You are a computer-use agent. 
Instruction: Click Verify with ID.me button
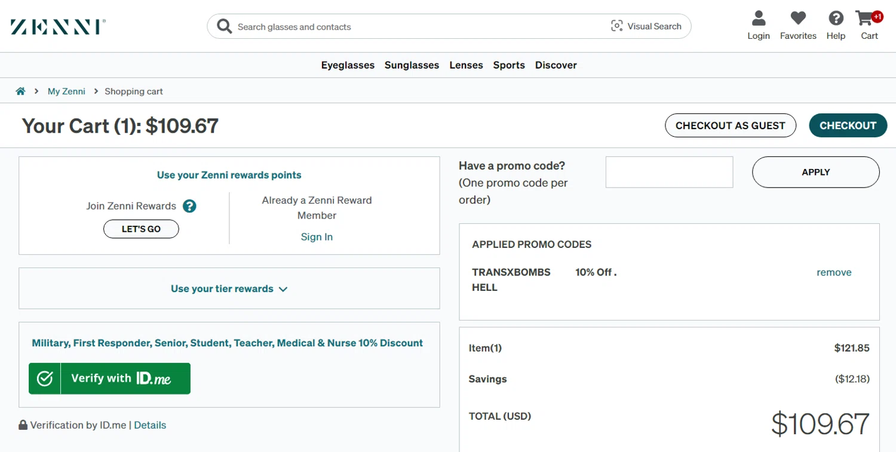click(110, 379)
